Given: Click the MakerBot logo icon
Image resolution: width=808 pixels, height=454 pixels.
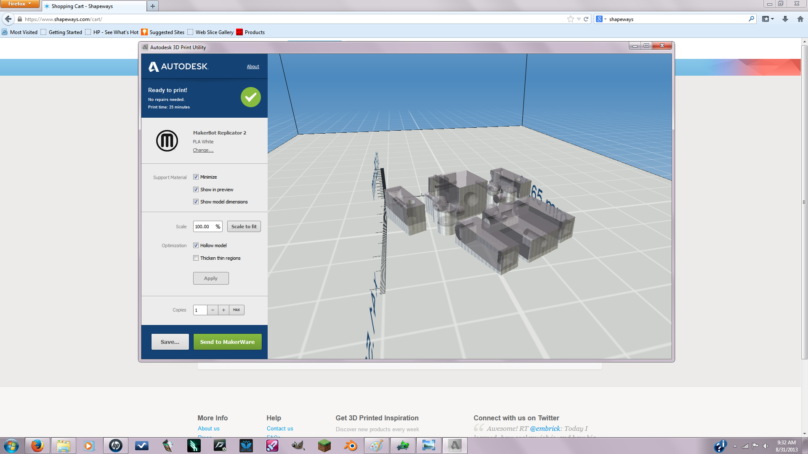Looking at the screenshot, I should tap(167, 141).
